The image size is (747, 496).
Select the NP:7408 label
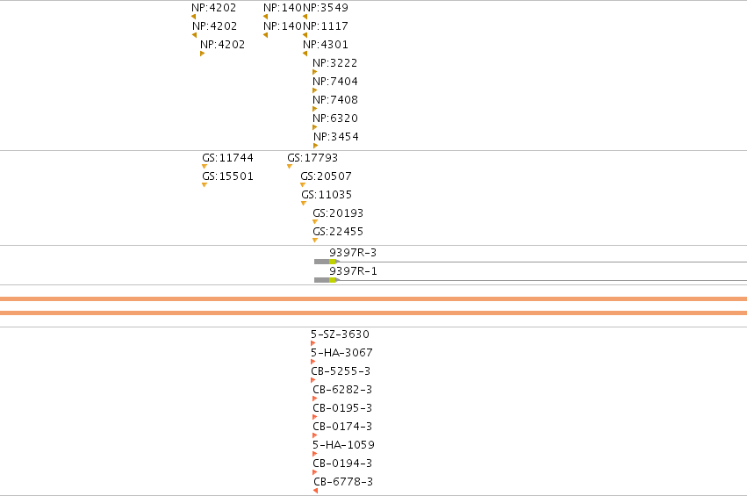[335, 100]
